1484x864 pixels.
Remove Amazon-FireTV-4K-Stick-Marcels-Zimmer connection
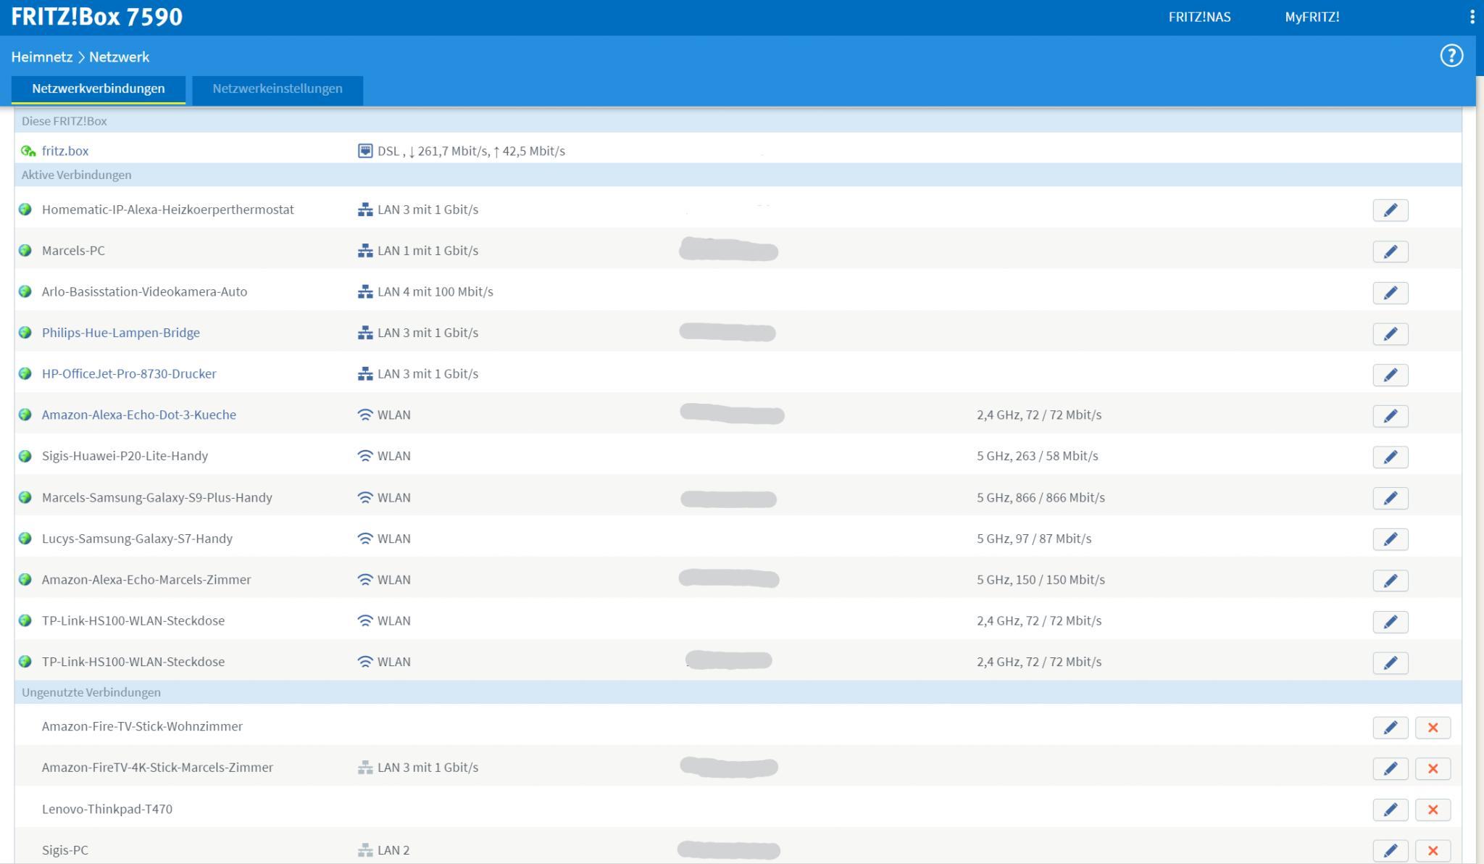1433,768
